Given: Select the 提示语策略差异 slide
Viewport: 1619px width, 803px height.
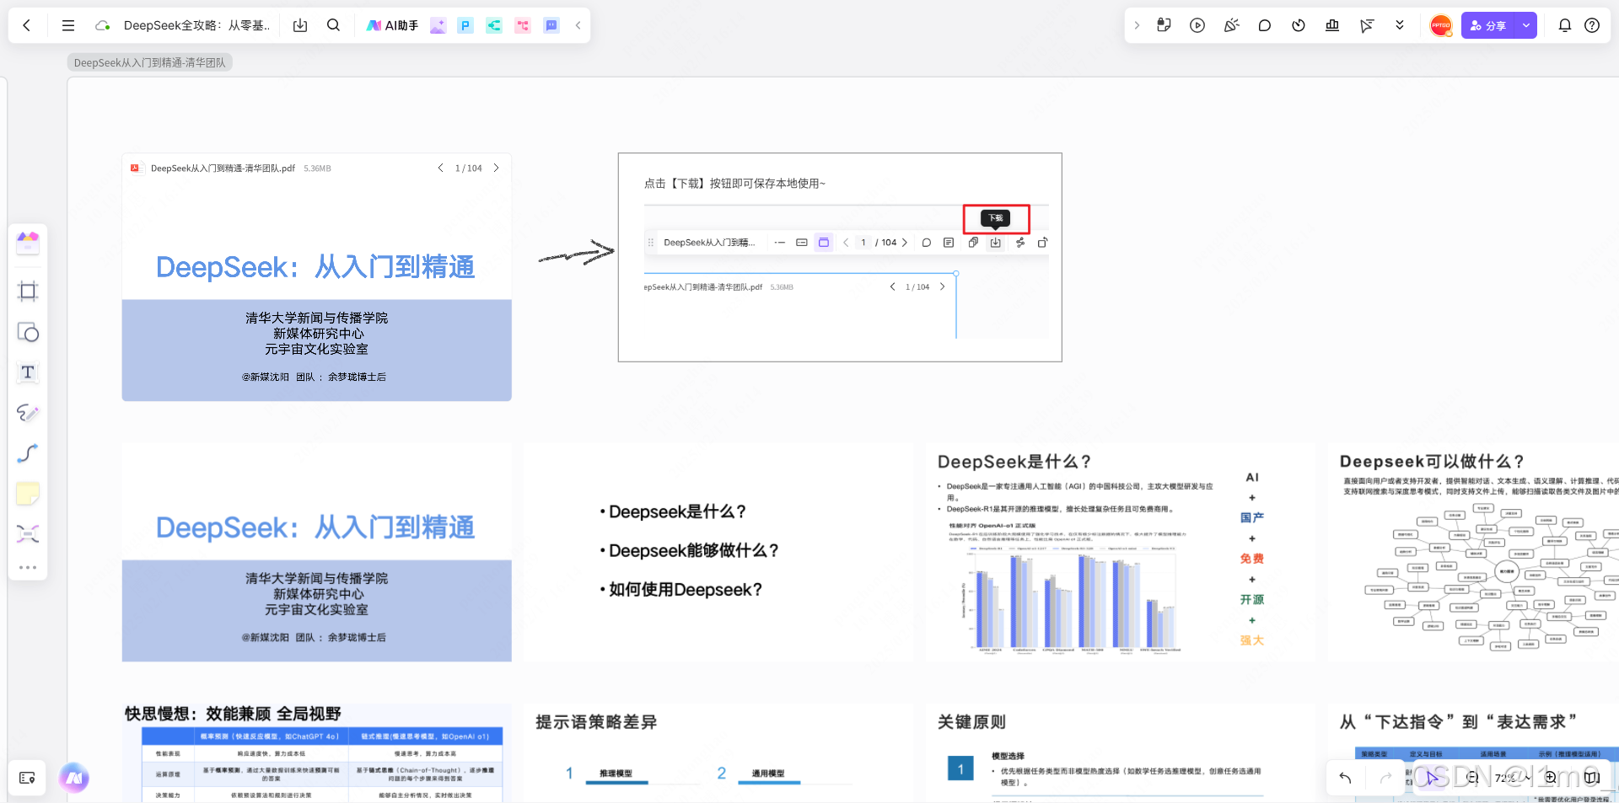Looking at the screenshot, I should point(718,753).
